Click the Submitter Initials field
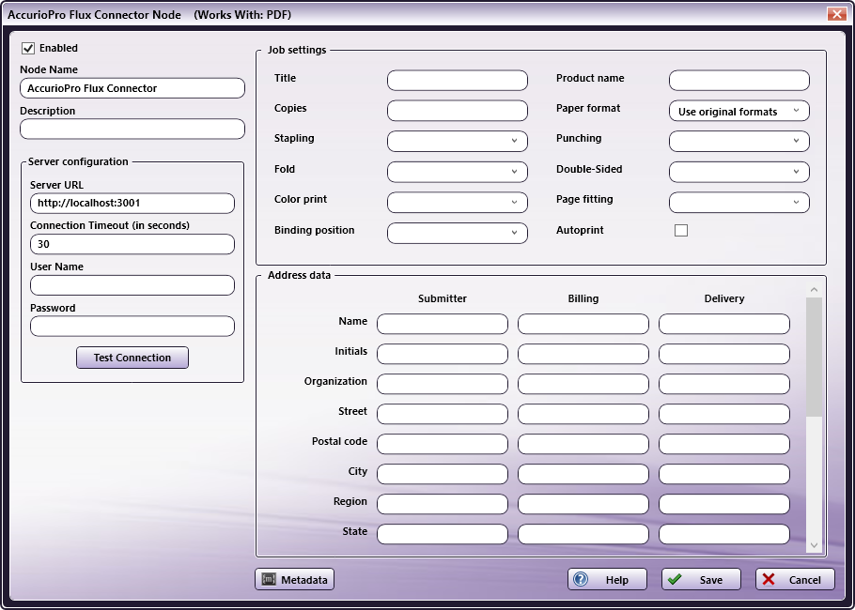The width and height of the screenshot is (855, 610). pyautogui.click(x=443, y=354)
